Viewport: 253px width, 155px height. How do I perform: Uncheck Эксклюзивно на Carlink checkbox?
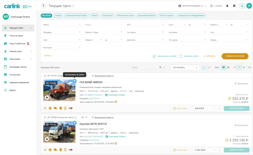point(154,56)
